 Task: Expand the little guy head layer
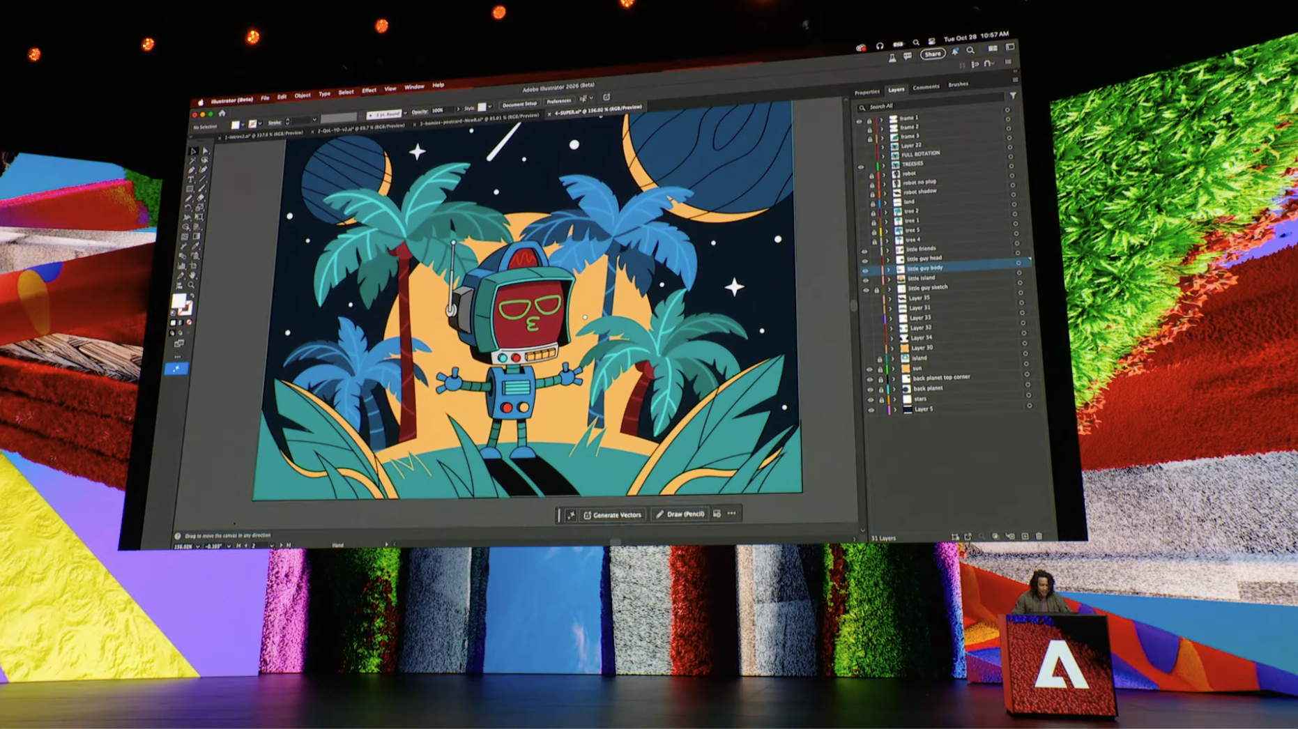[888, 259]
